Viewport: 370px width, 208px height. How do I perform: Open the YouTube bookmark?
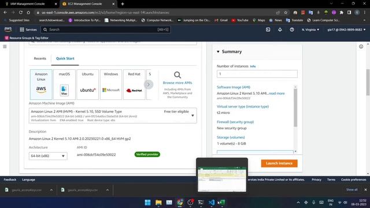click(240, 20)
